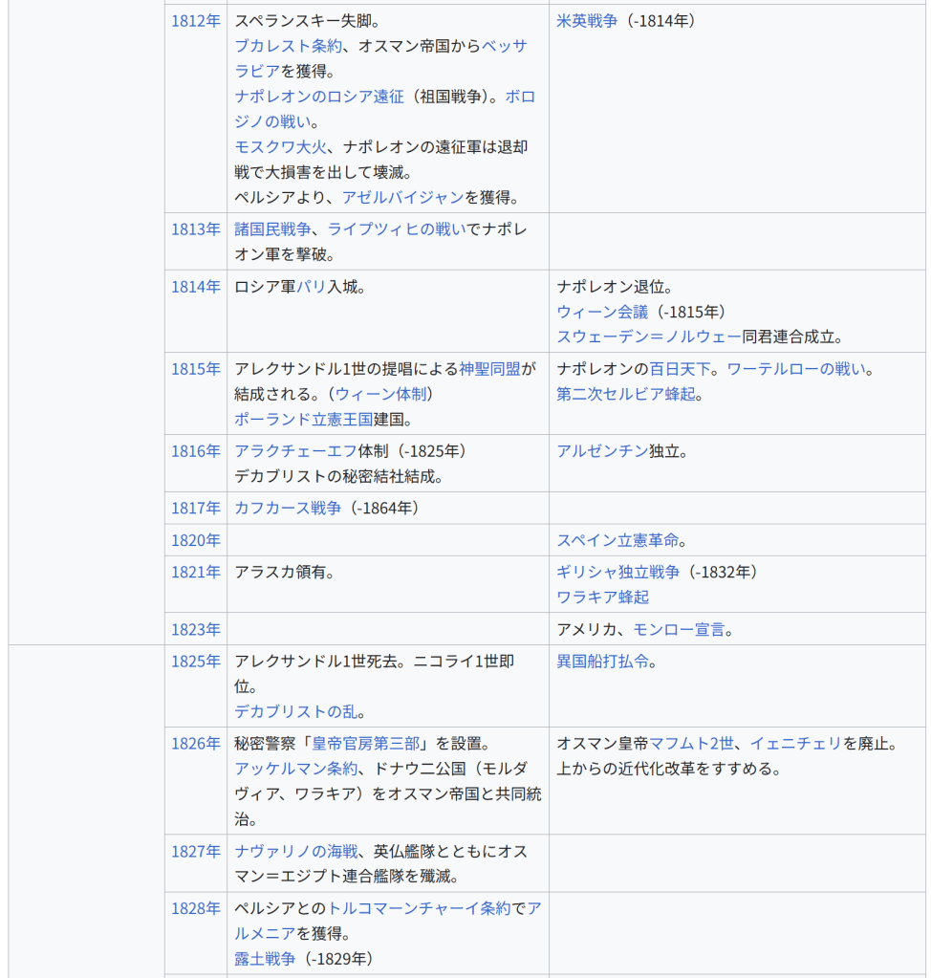This screenshot has width=931, height=978.
Task: Follow the 神聖同盟 link
Action: click(489, 369)
